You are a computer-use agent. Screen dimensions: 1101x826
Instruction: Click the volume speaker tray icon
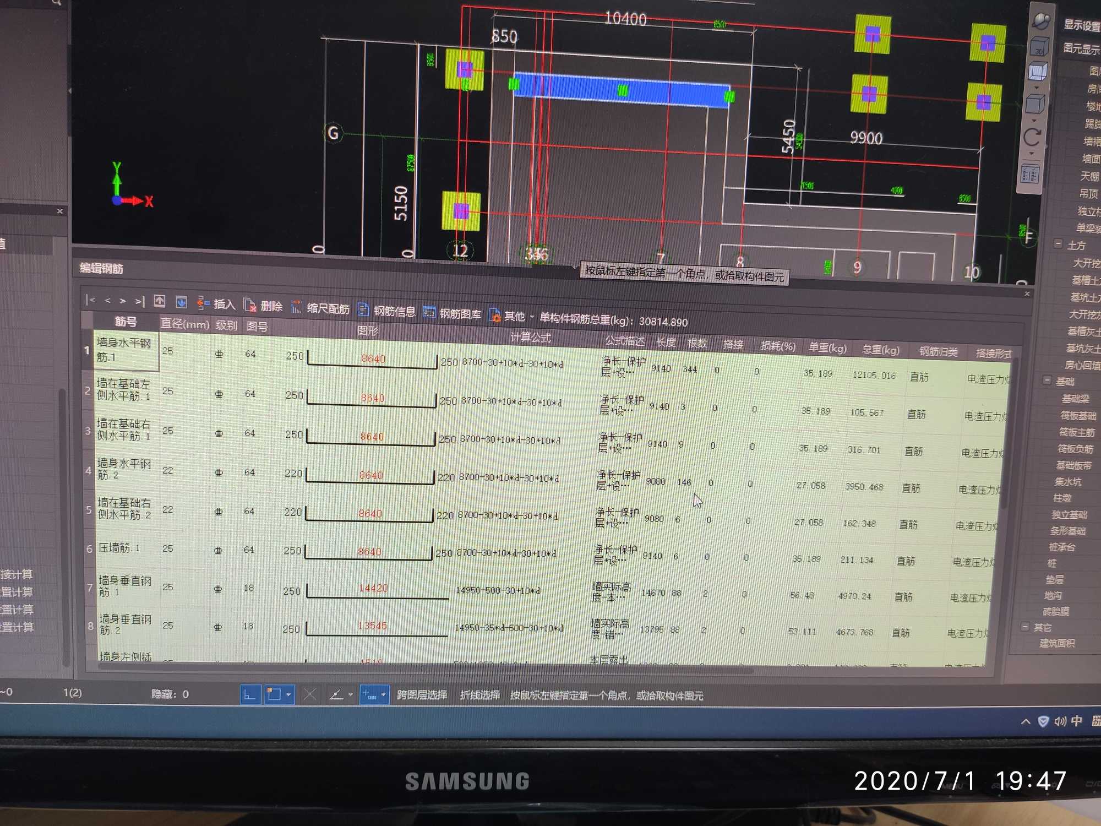(x=1060, y=721)
